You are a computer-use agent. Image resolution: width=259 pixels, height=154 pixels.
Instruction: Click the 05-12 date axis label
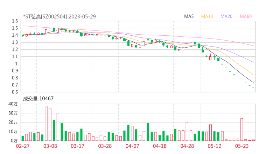pos(215,146)
